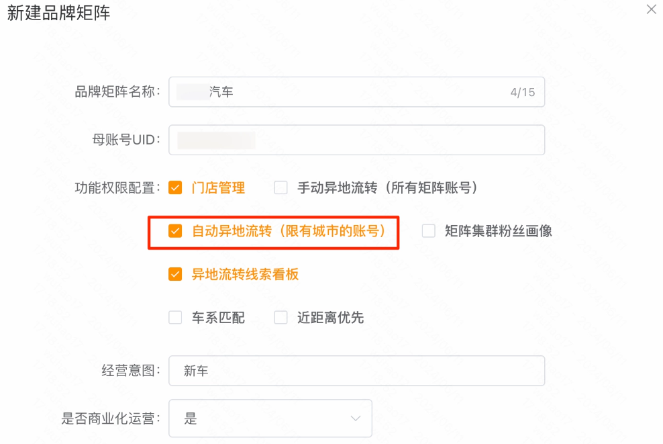Click the orange 异地流转线索看板 label
The height and width of the screenshot is (444, 663).
click(x=244, y=274)
